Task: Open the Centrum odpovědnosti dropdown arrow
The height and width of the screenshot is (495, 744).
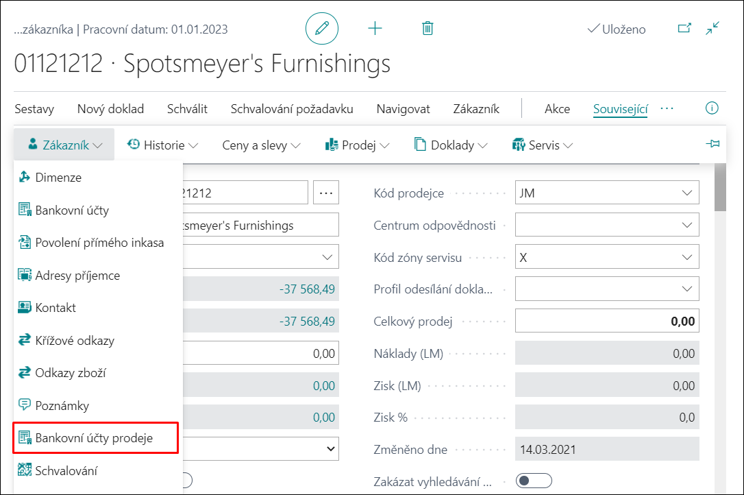Action: 687,225
